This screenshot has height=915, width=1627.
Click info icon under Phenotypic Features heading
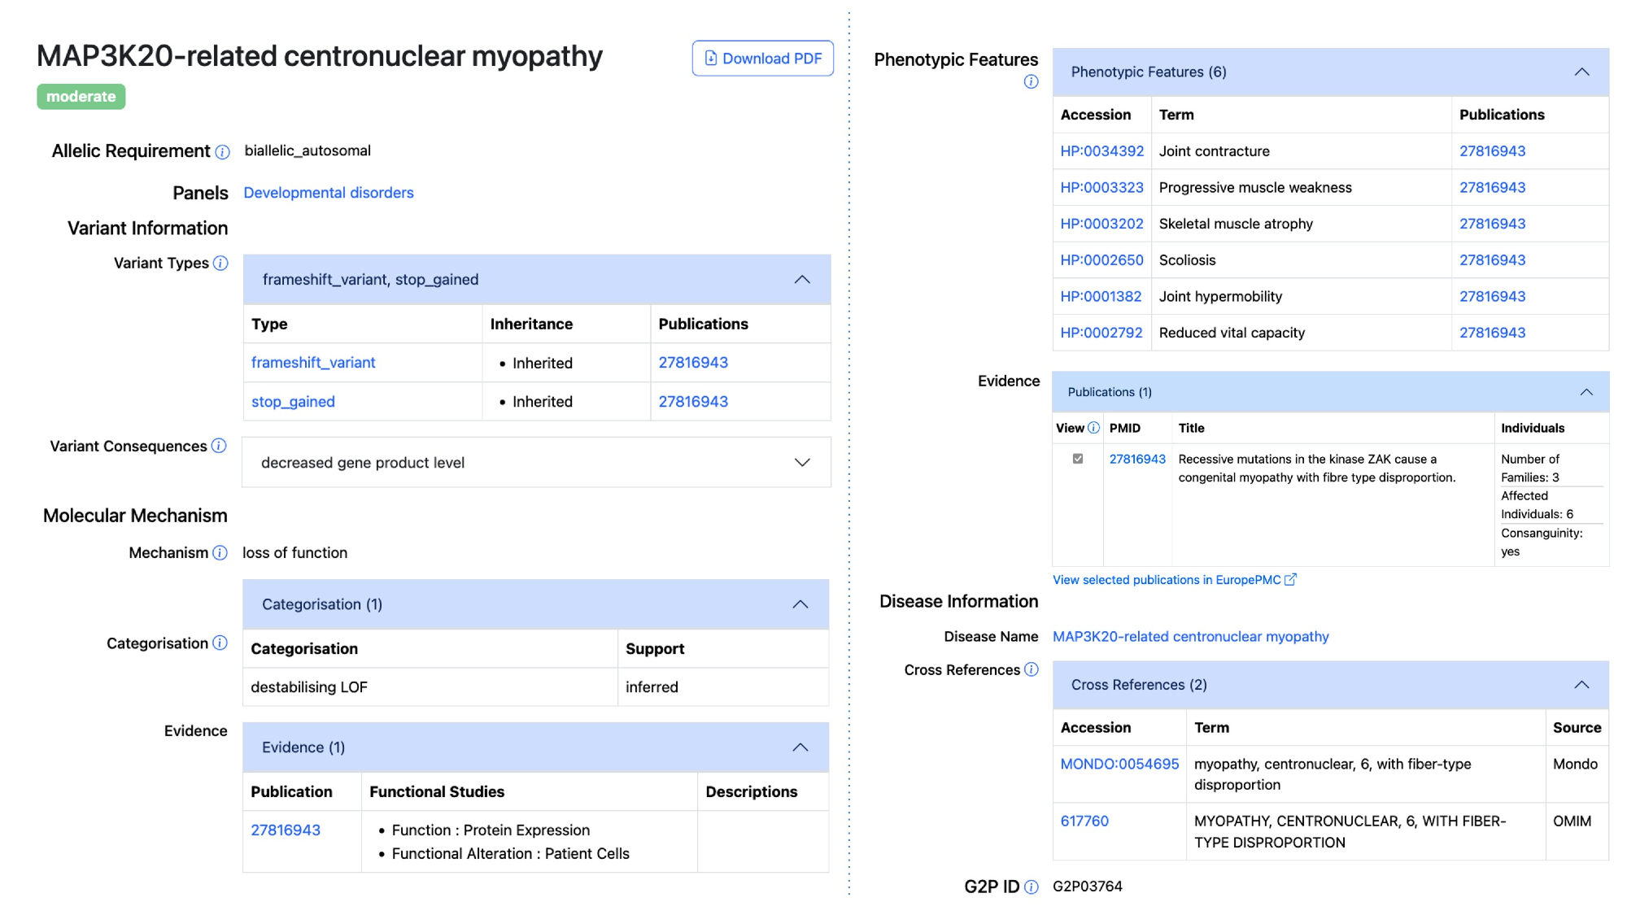point(1031,81)
